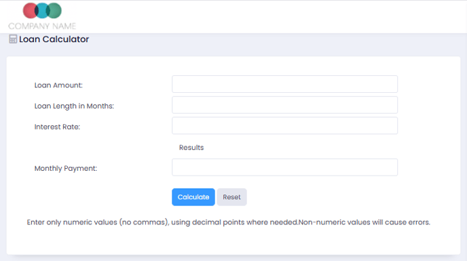Click the 'Monthly Payment:' label
The image size is (467, 261).
tap(66, 168)
